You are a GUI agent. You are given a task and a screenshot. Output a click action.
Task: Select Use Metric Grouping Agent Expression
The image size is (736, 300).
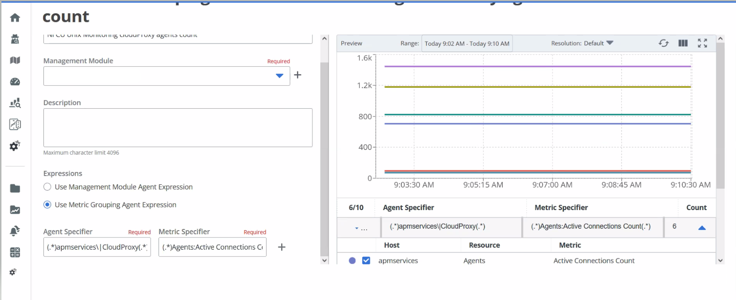click(47, 205)
